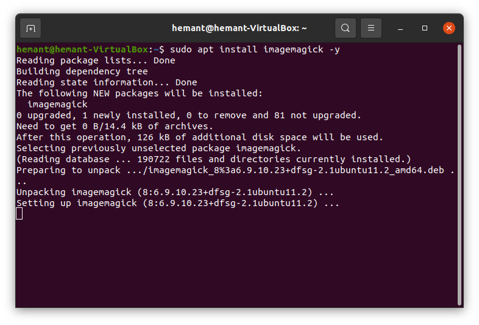The height and width of the screenshot is (325, 479).
Task: Click the 'Reading state information... Done' line
Action: point(107,82)
